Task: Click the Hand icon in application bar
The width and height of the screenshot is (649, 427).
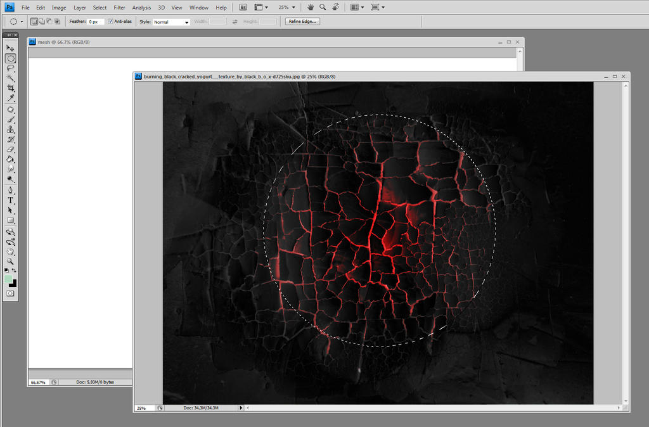Action: [310, 7]
